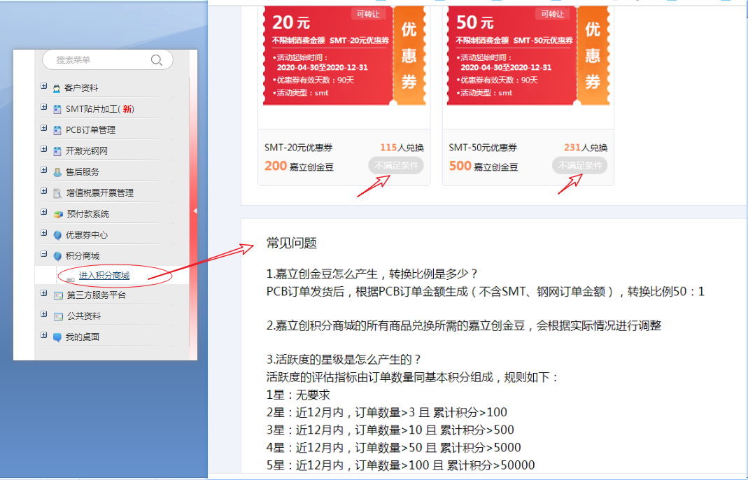Viewport: 748px width, 480px height.
Task: Click the 增值税票开票管理 document icon
Action: pyautogui.click(x=58, y=193)
